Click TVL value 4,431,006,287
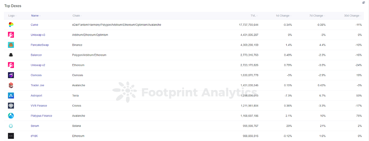The width and height of the screenshot is (369, 141). pyautogui.click(x=249, y=35)
